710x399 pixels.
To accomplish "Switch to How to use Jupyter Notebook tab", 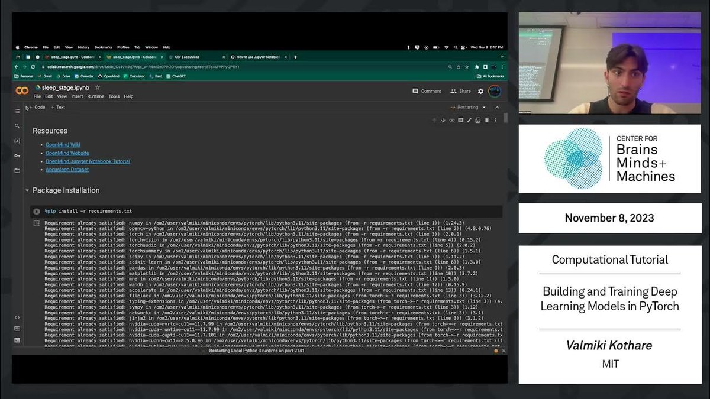I will tap(258, 57).
